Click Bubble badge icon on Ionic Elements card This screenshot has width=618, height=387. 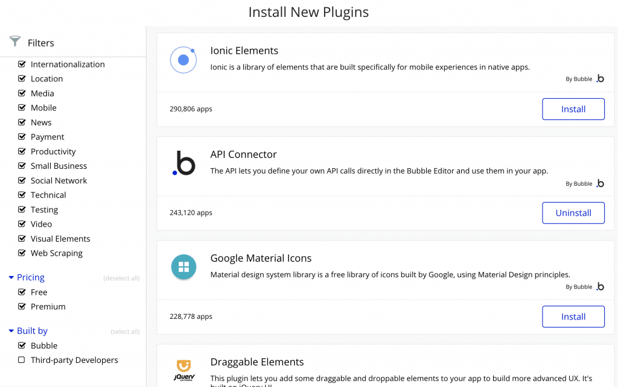(x=600, y=79)
